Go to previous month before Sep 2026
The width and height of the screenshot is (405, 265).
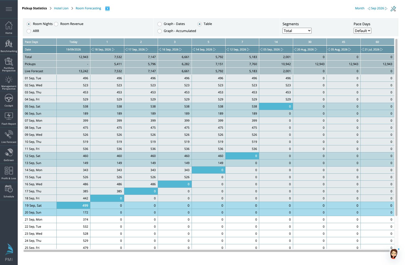369,9
